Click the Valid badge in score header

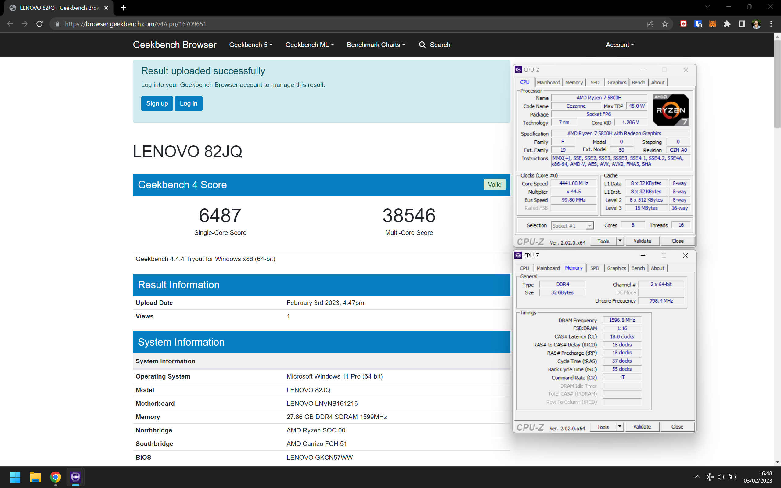click(x=495, y=185)
